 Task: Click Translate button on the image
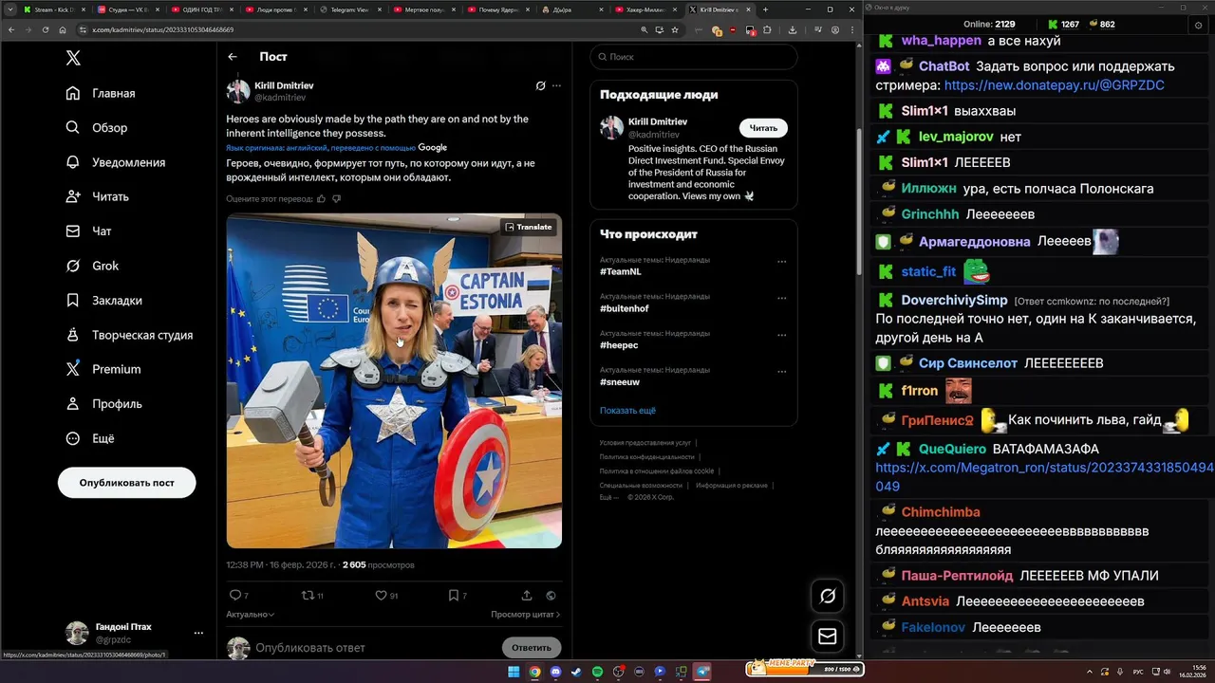pos(528,227)
